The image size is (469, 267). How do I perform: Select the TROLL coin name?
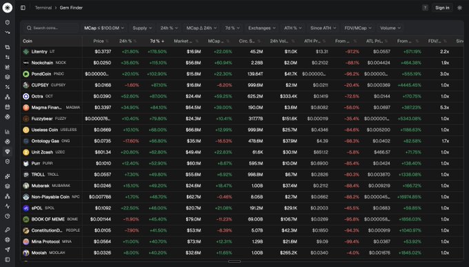tap(38, 175)
